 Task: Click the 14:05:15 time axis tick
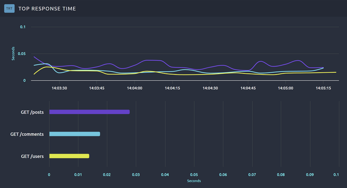(x=323, y=88)
